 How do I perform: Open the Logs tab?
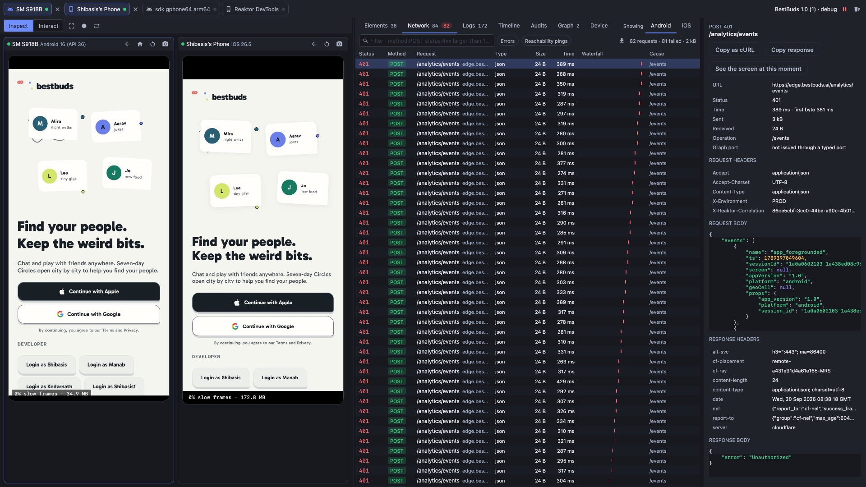tap(474, 26)
